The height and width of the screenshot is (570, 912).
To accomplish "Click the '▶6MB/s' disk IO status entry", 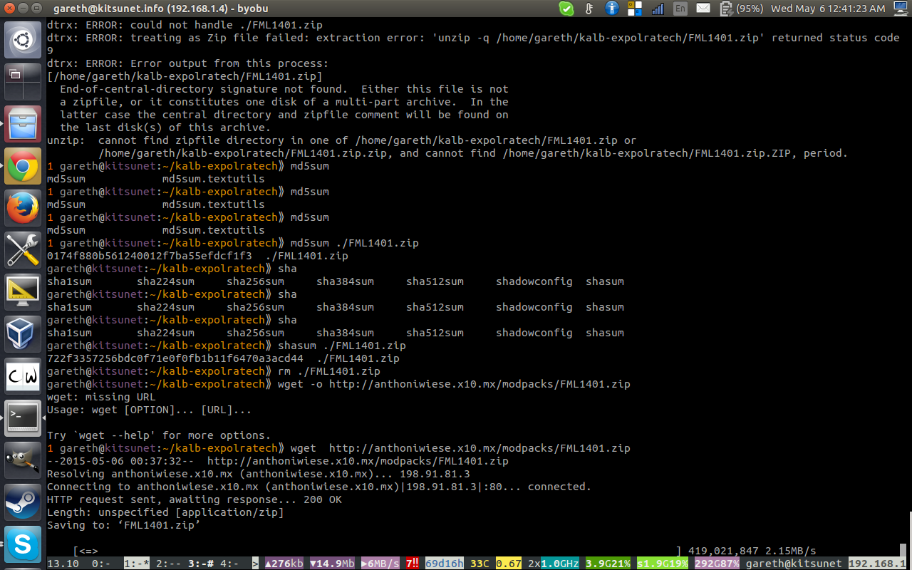I will 380,564.
